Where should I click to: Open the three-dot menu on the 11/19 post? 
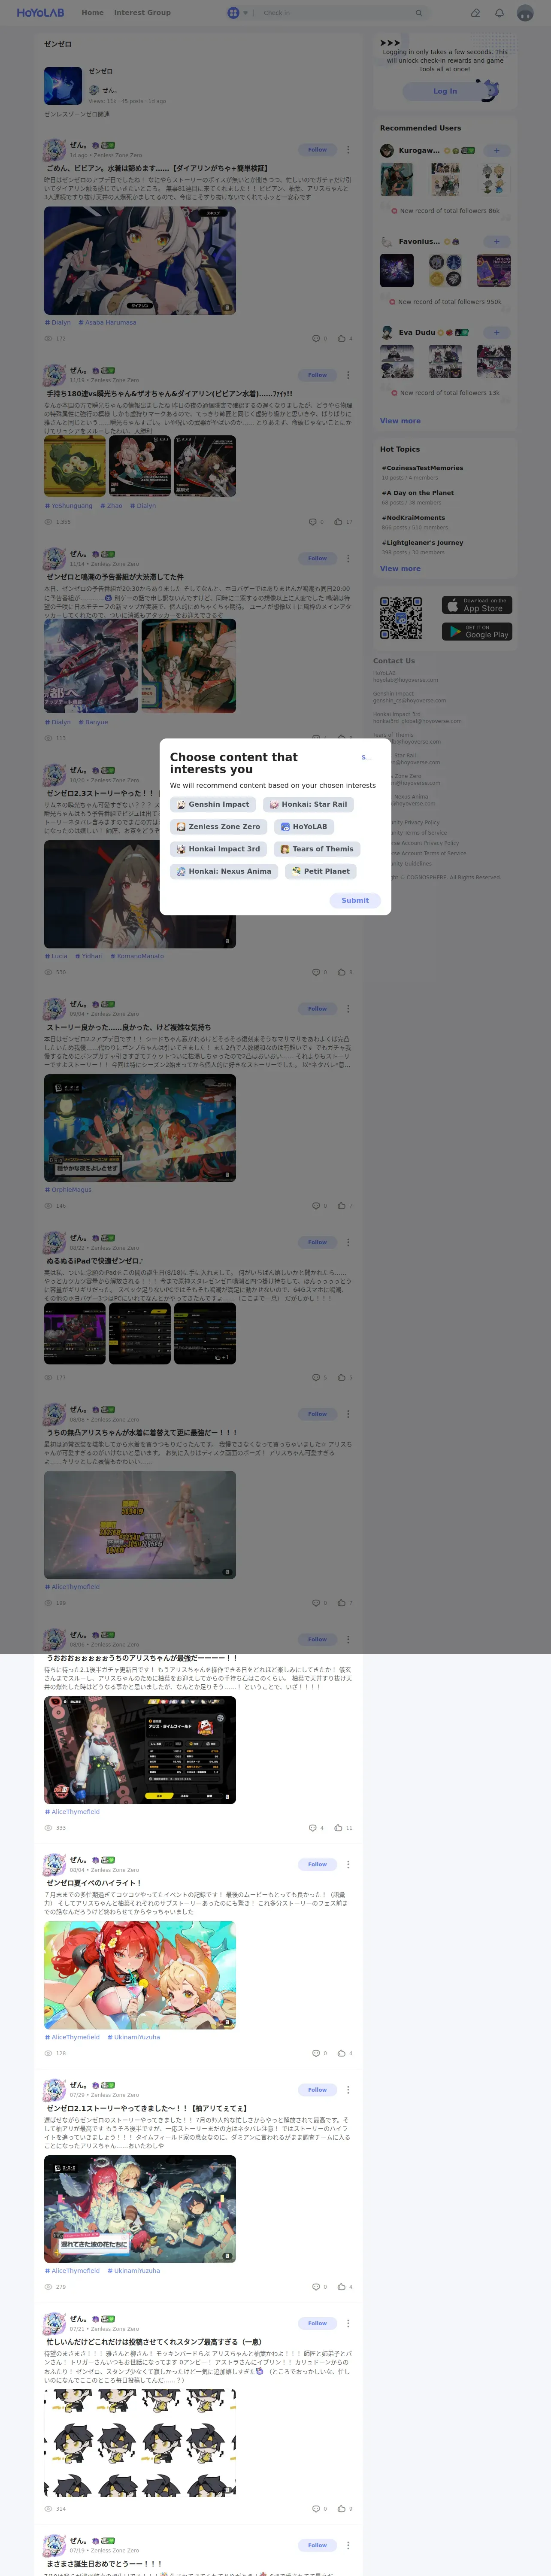click(348, 375)
